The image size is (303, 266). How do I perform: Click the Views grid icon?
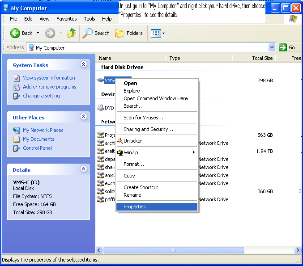coord(156,33)
